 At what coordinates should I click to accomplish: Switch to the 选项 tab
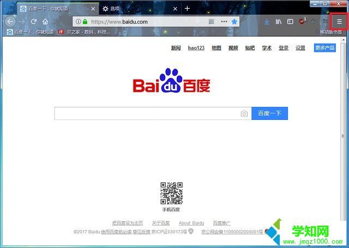coord(140,9)
